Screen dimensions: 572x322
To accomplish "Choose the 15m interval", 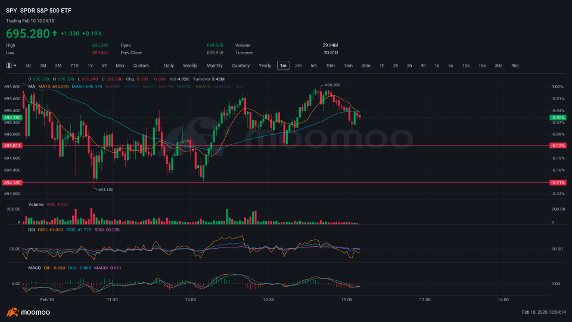I will tap(349, 66).
